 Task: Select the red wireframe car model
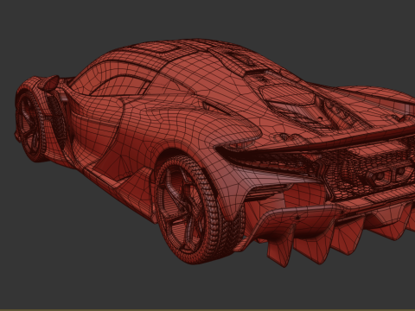pyautogui.click(x=214, y=153)
